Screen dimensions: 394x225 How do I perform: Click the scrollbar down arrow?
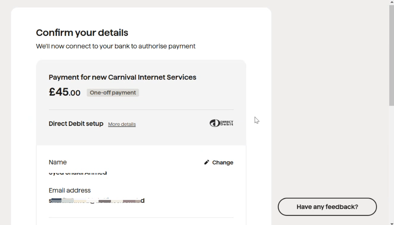(392, 223)
